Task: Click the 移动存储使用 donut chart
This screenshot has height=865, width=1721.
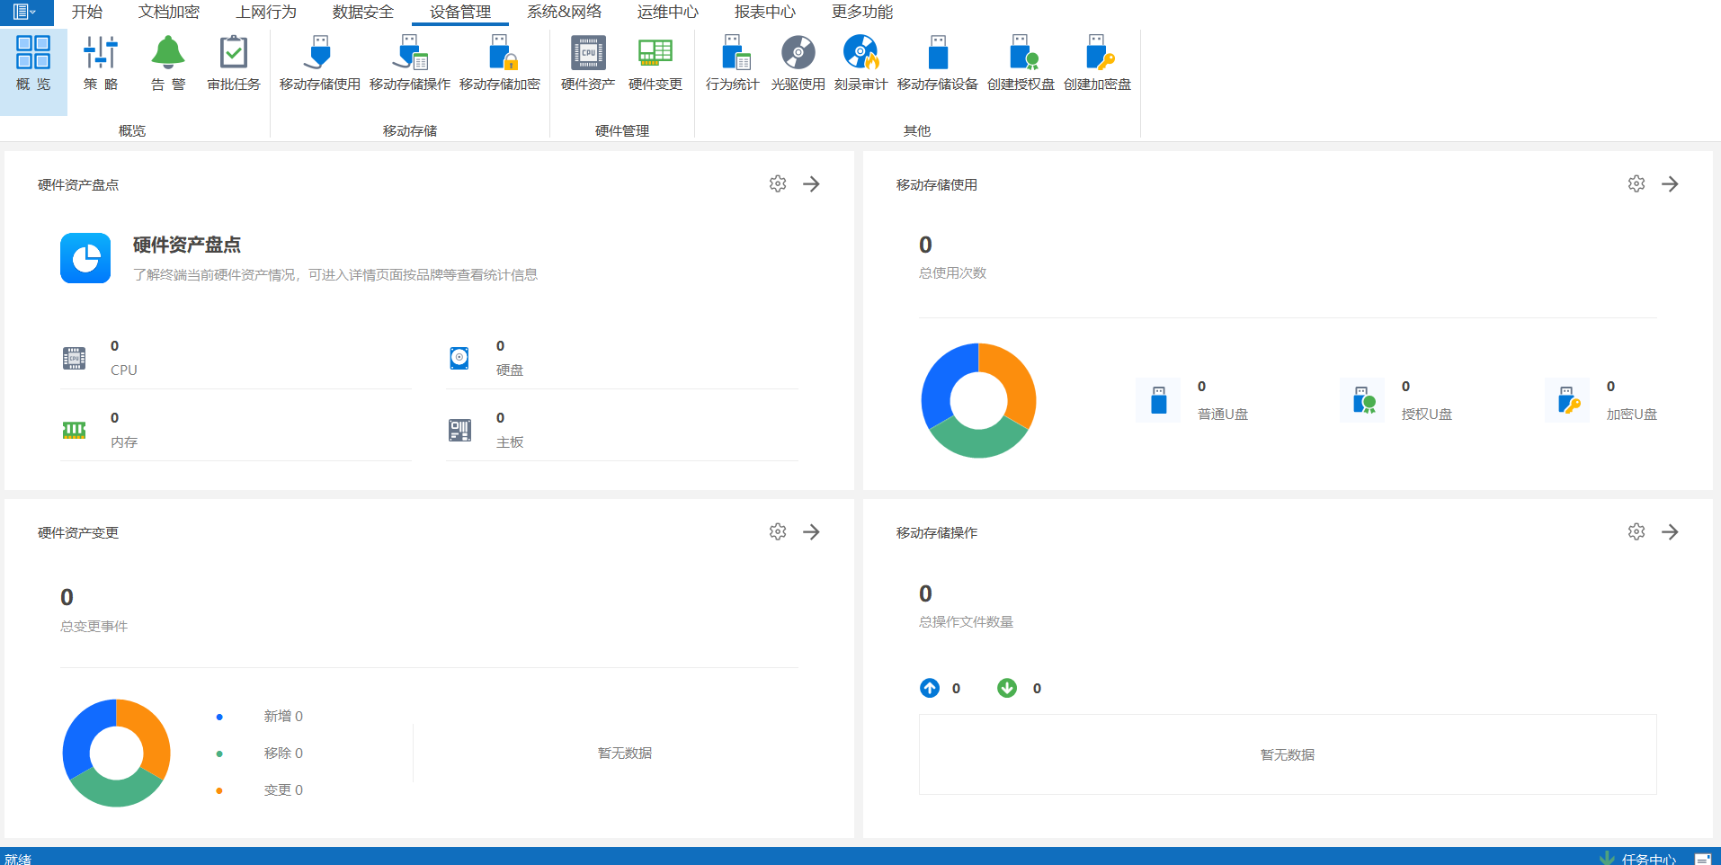Action: point(978,400)
